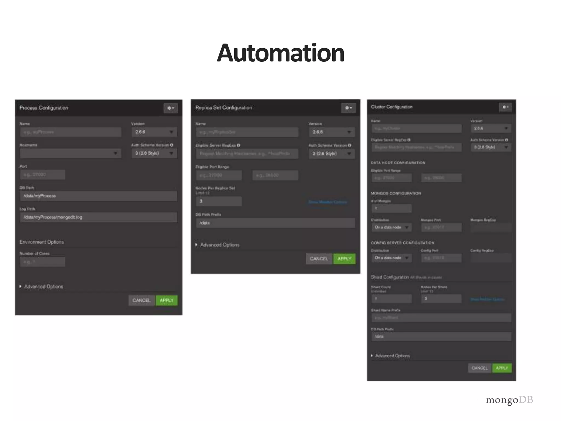Click Replica Set port range start field
The image size is (561, 421).
coord(219,175)
